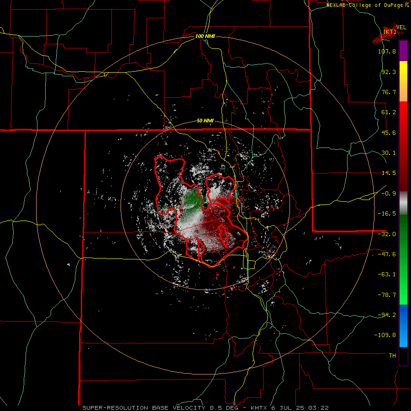Click the 45.6 velocity legend value

coord(389,132)
